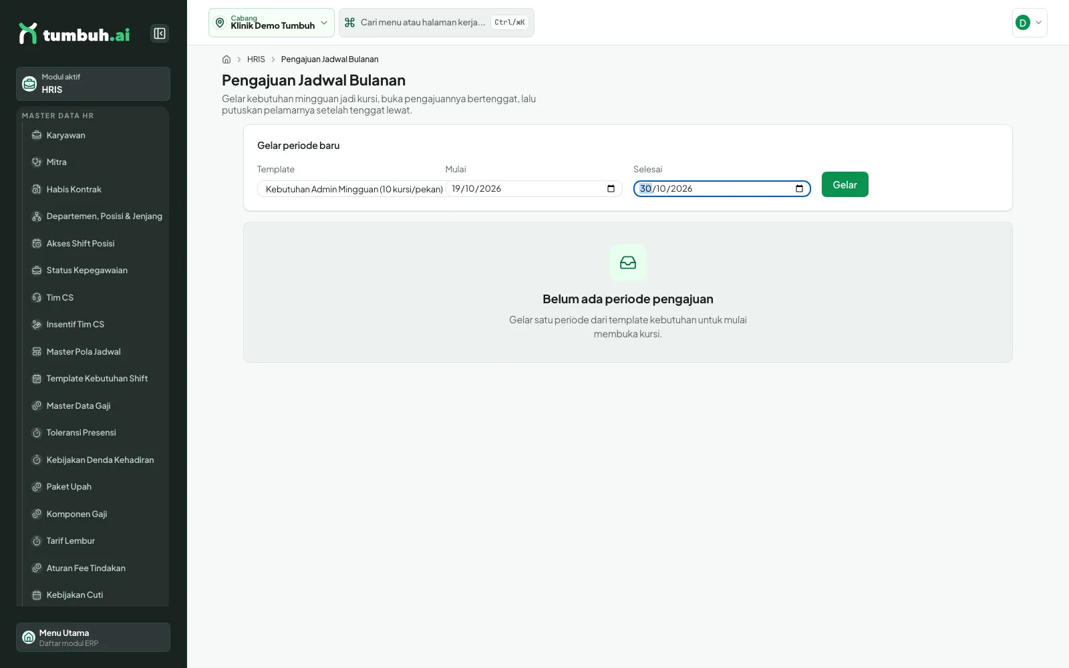Focus the menu search field

coord(436,23)
